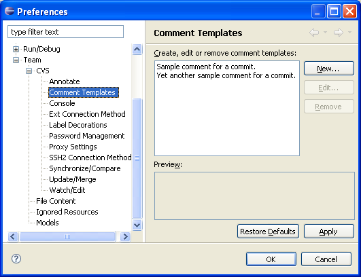Focus the type filter text field
The height and width of the screenshot is (277, 361).
[66, 32]
